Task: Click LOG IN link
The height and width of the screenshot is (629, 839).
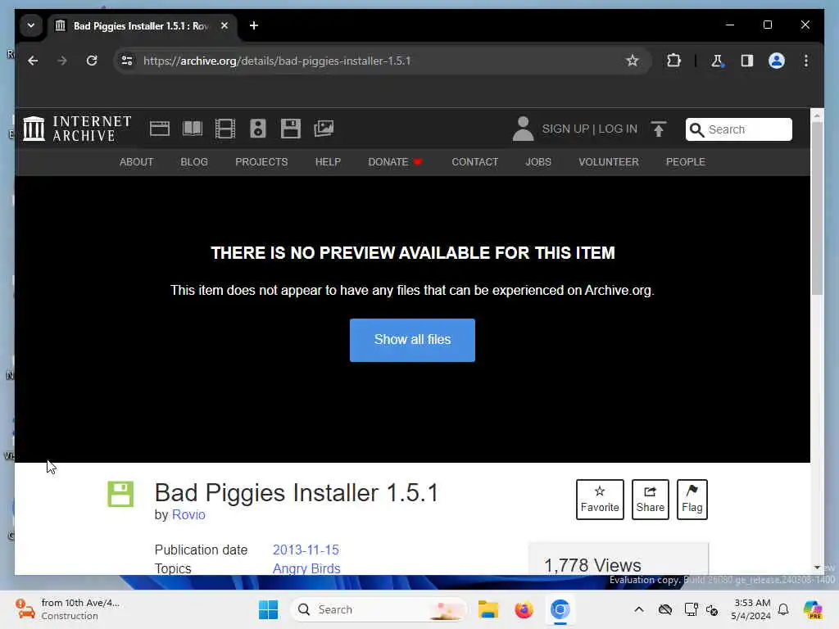Action: [618, 129]
